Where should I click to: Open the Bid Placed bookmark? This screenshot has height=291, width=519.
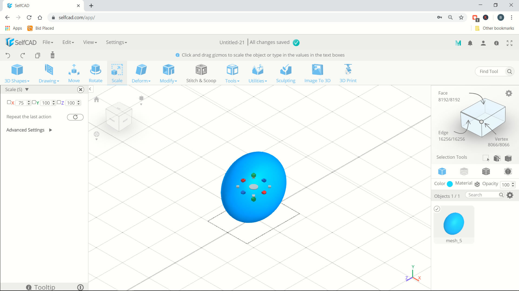(41, 28)
